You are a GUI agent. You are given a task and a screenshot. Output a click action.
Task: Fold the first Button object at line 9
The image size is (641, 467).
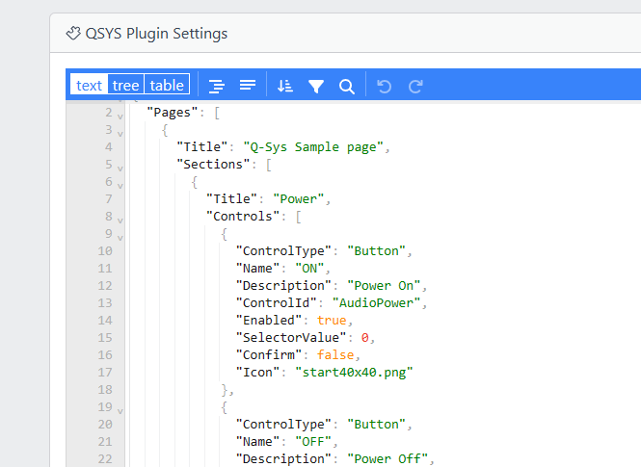[x=120, y=236]
